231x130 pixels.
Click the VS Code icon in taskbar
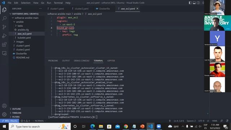tap(151, 126)
